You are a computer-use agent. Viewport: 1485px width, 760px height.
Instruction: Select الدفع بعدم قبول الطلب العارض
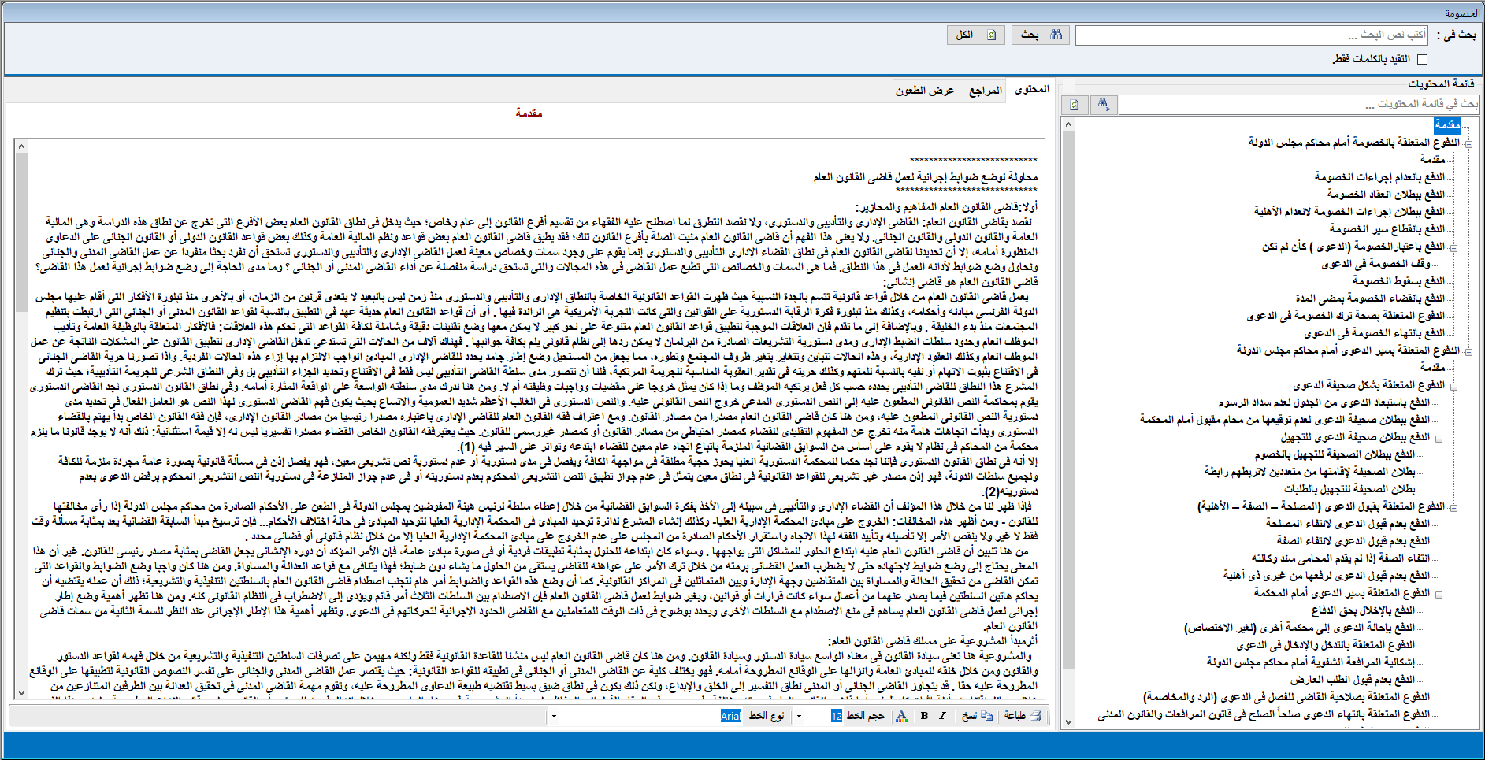[1352, 679]
